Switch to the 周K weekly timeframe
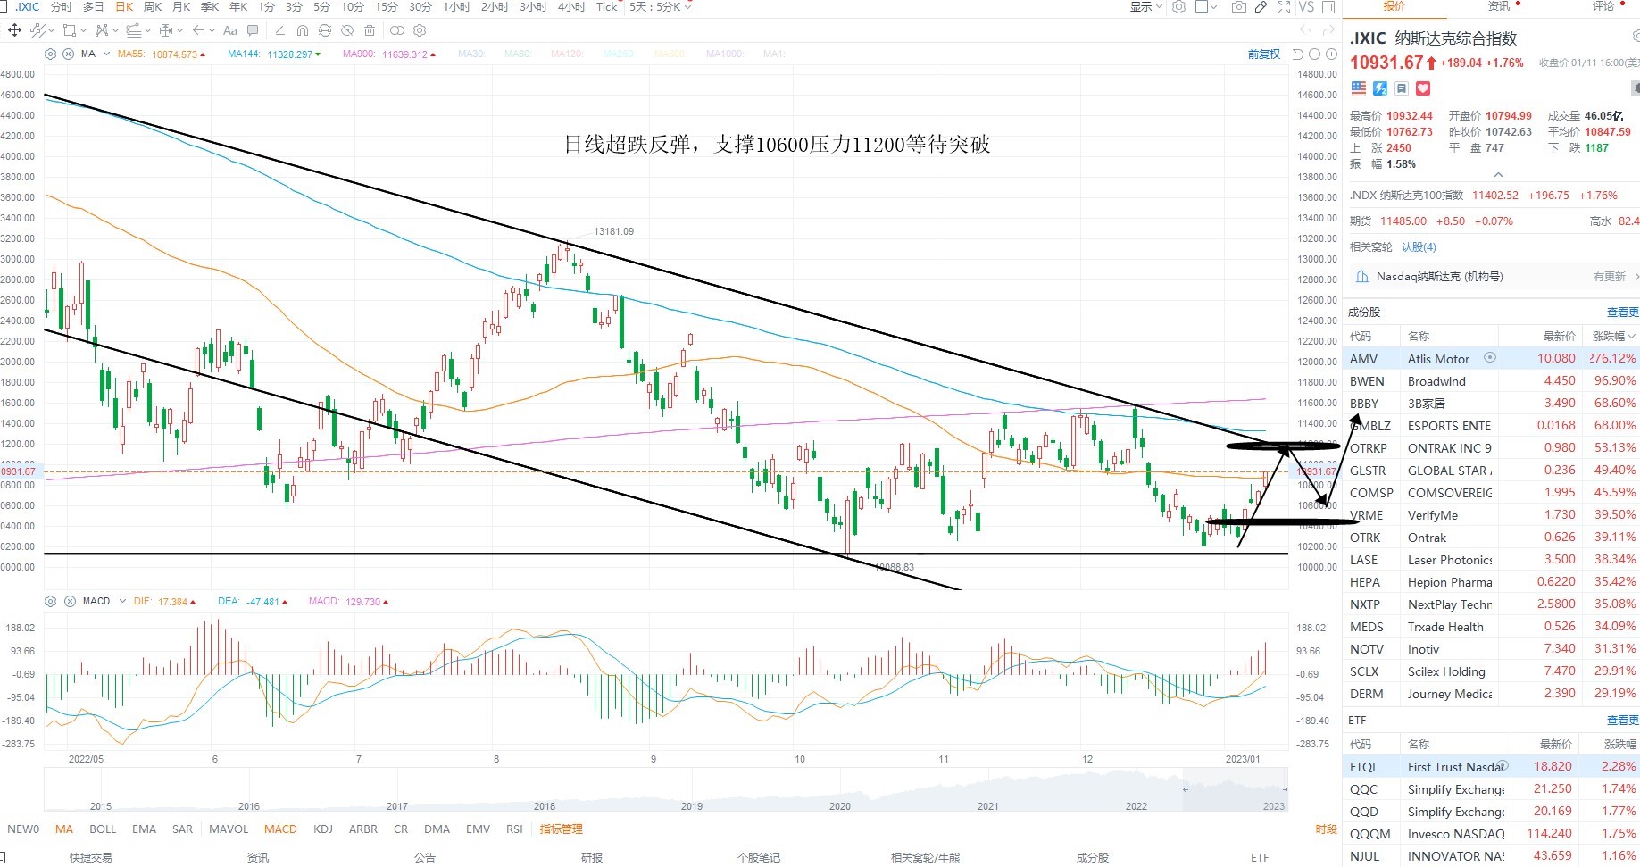 pos(153,7)
